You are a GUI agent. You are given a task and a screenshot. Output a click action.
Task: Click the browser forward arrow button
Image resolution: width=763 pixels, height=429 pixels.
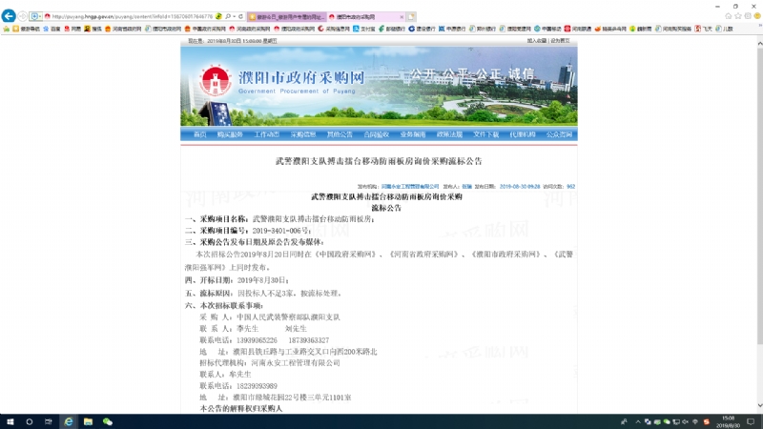[22, 16]
